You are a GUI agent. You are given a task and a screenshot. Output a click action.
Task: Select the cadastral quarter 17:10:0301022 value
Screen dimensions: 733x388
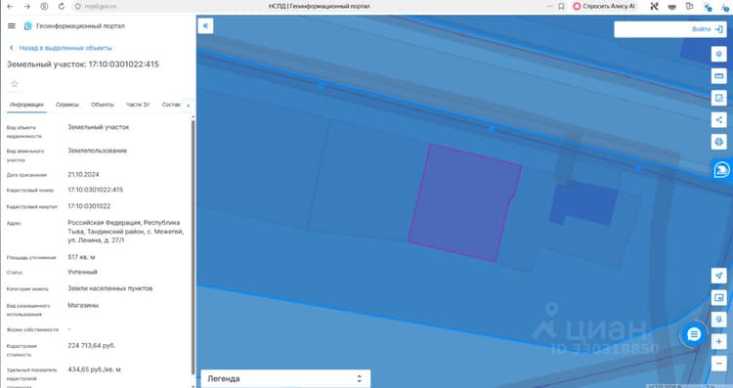(89, 206)
